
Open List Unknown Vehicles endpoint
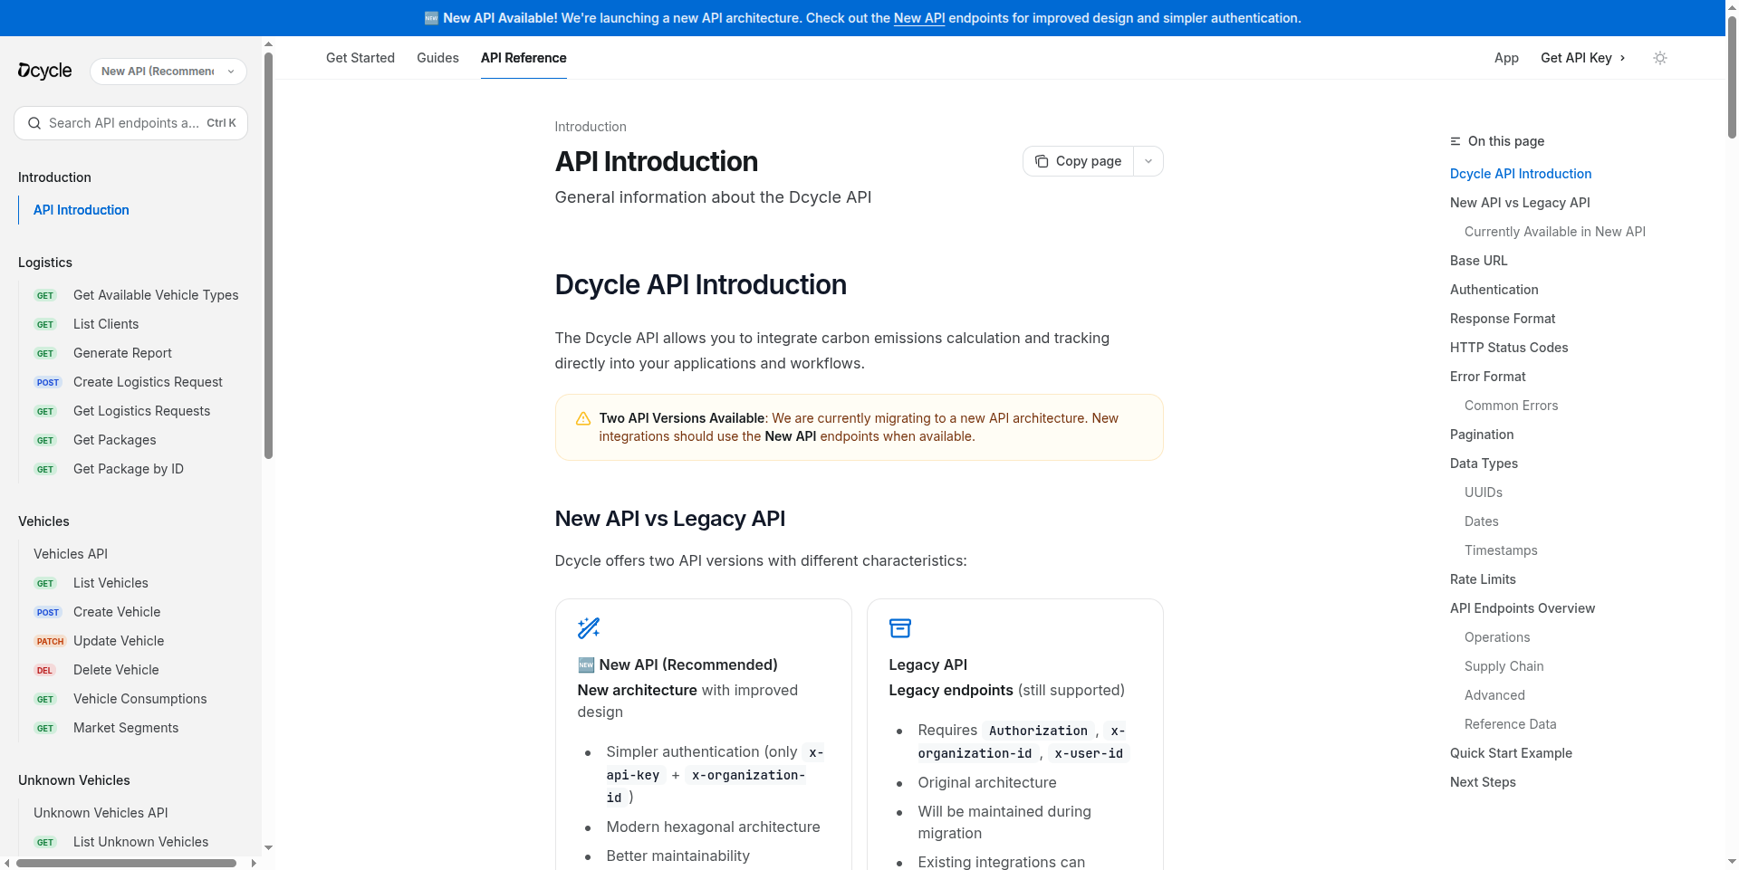tap(140, 842)
